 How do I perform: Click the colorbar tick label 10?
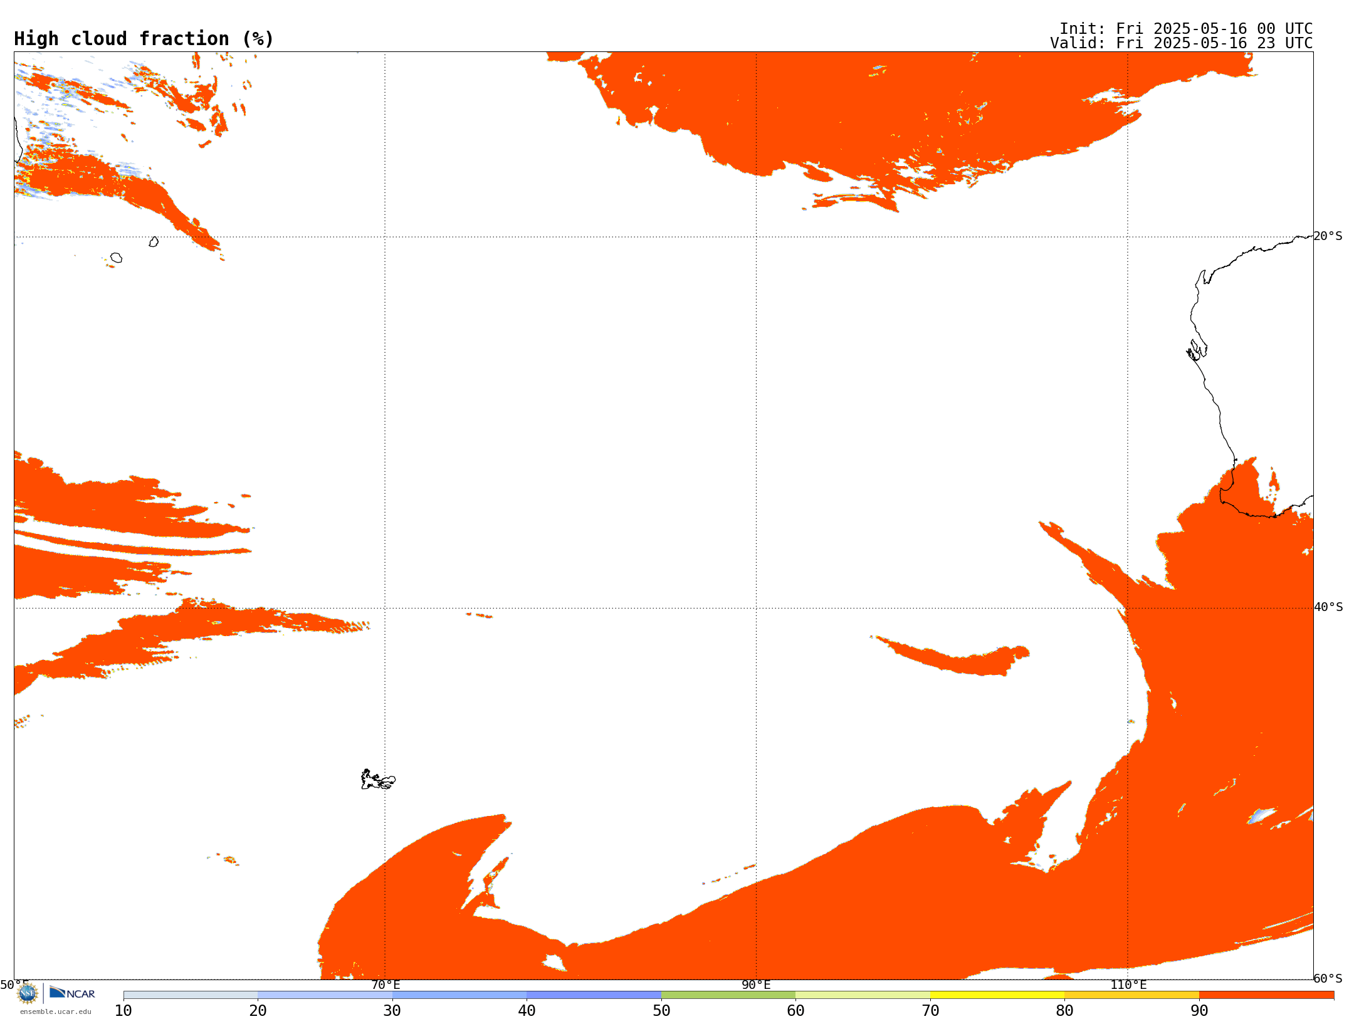[x=123, y=1011]
